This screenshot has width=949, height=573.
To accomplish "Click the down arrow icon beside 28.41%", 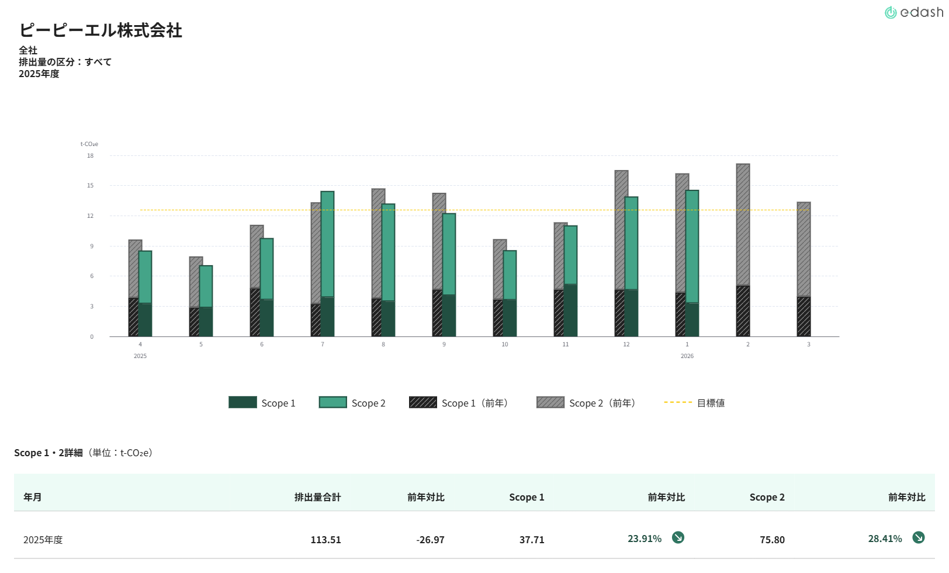I will coord(919,538).
